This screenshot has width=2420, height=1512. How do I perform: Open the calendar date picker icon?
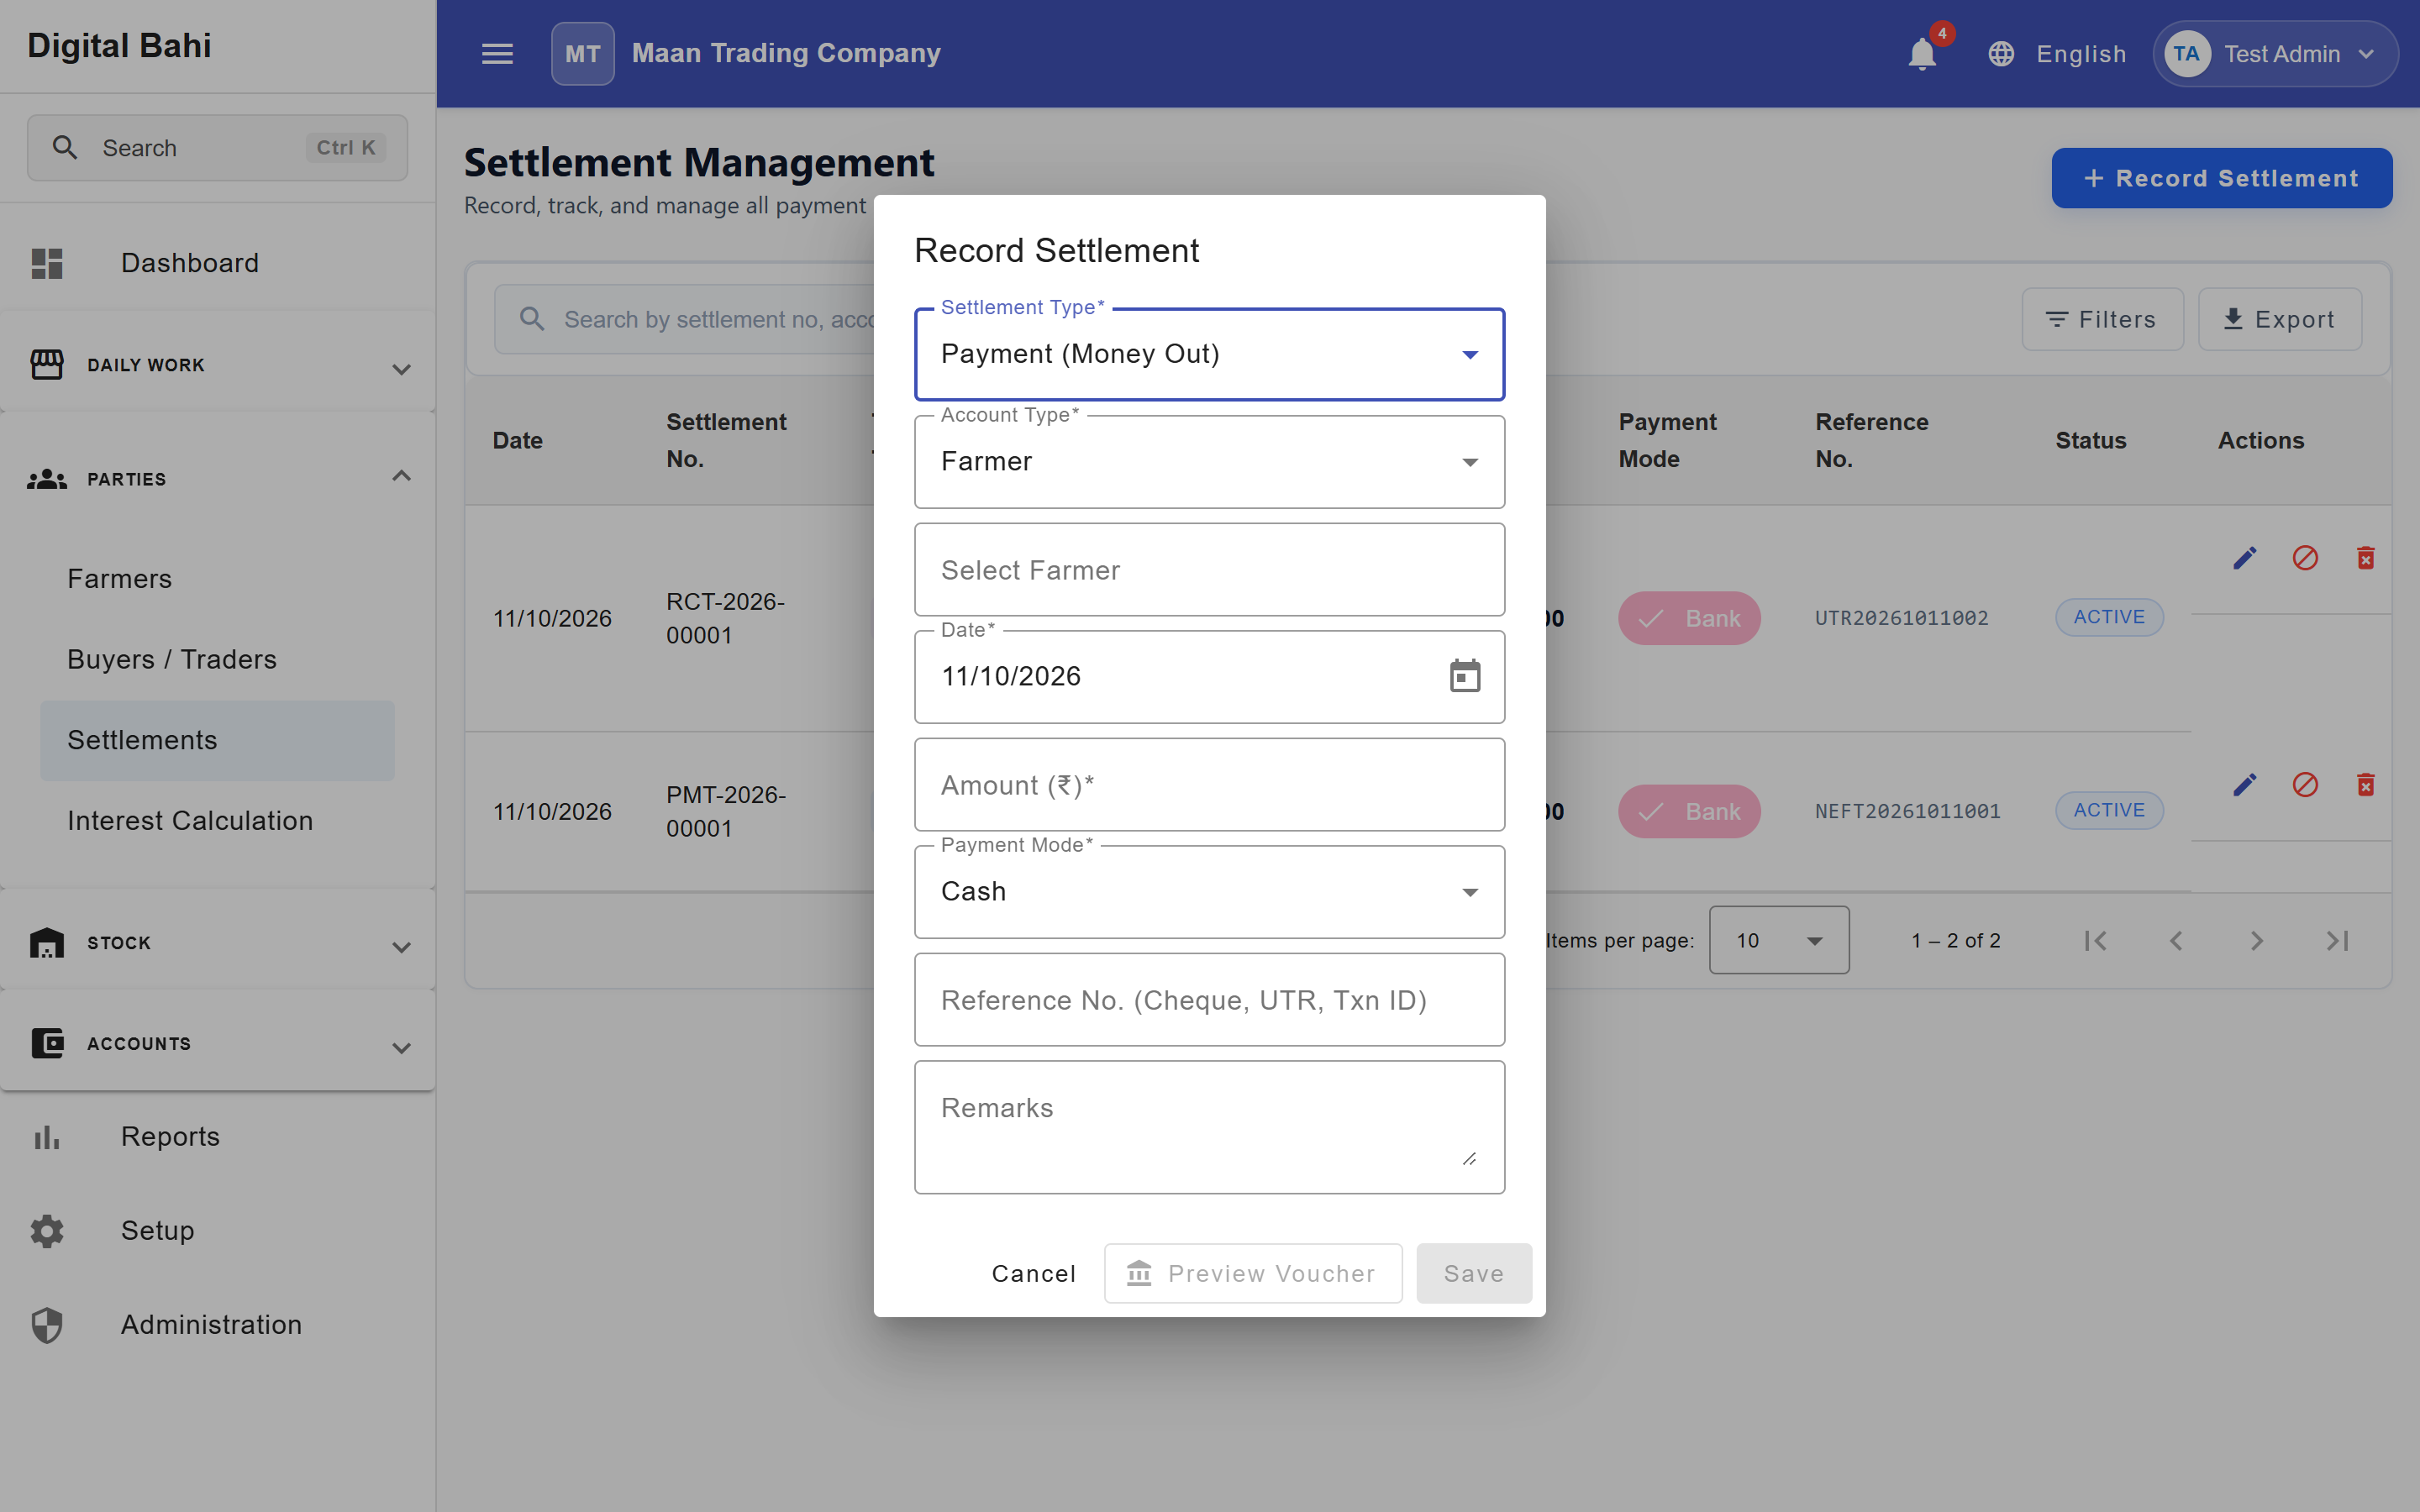tap(1465, 676)
